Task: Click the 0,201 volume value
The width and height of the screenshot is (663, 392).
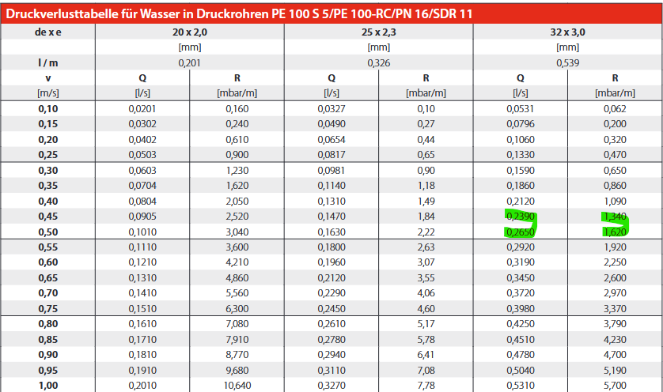Action: 189,62
